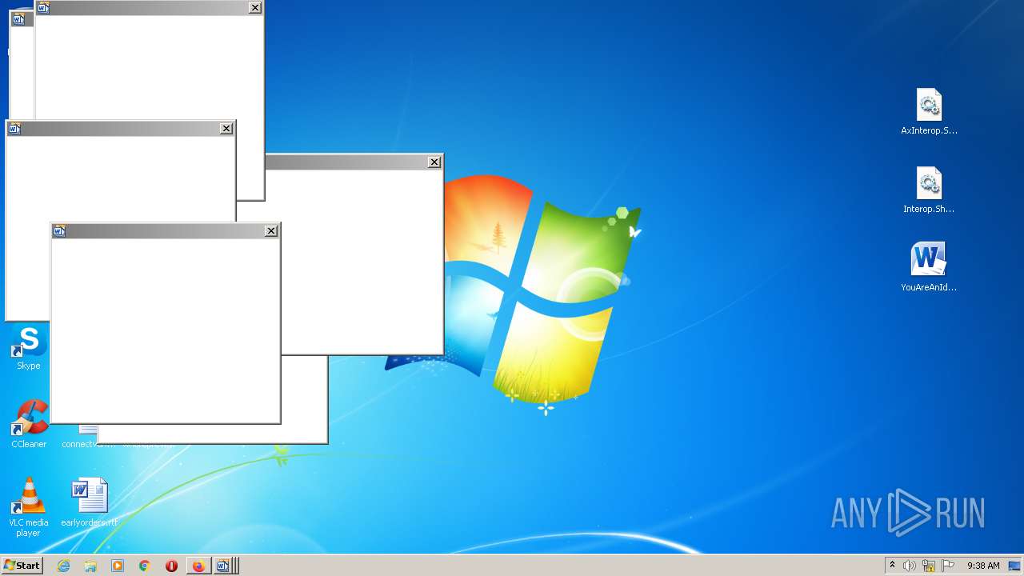Launch Opera from the taskbar
The image size is (1024, 576).
[171, 566]
